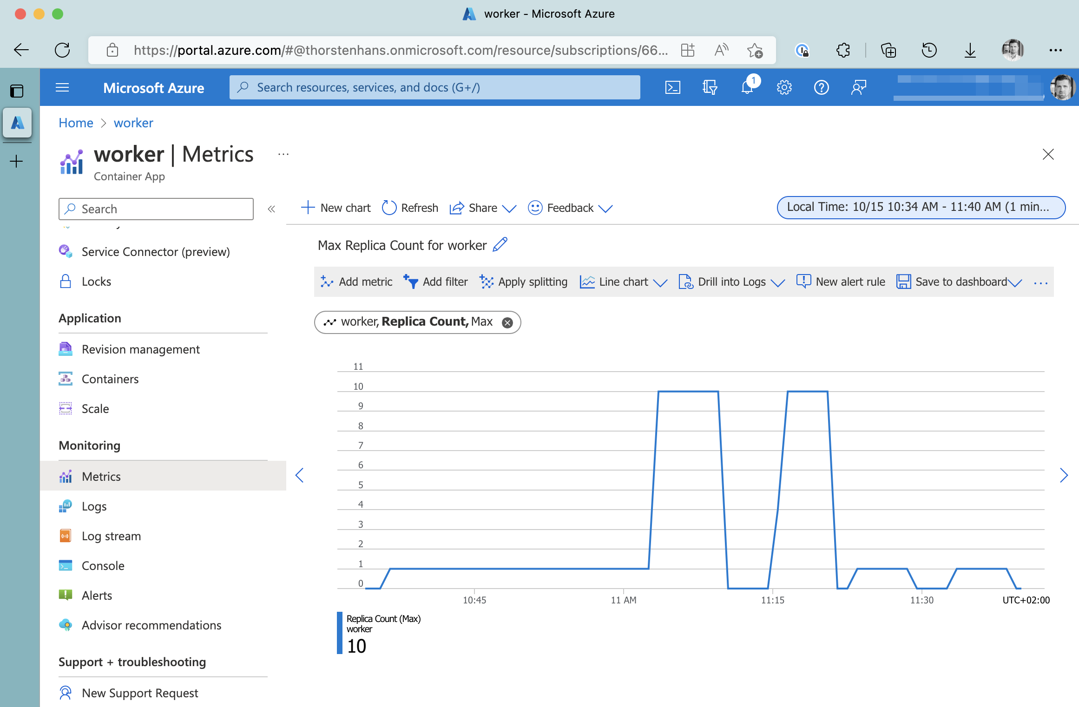The height and width of the screenshot is (707, 1079).
Task: Shift chart time range forward arrow
Action: pyautogui.click(x=1064, y=475)
